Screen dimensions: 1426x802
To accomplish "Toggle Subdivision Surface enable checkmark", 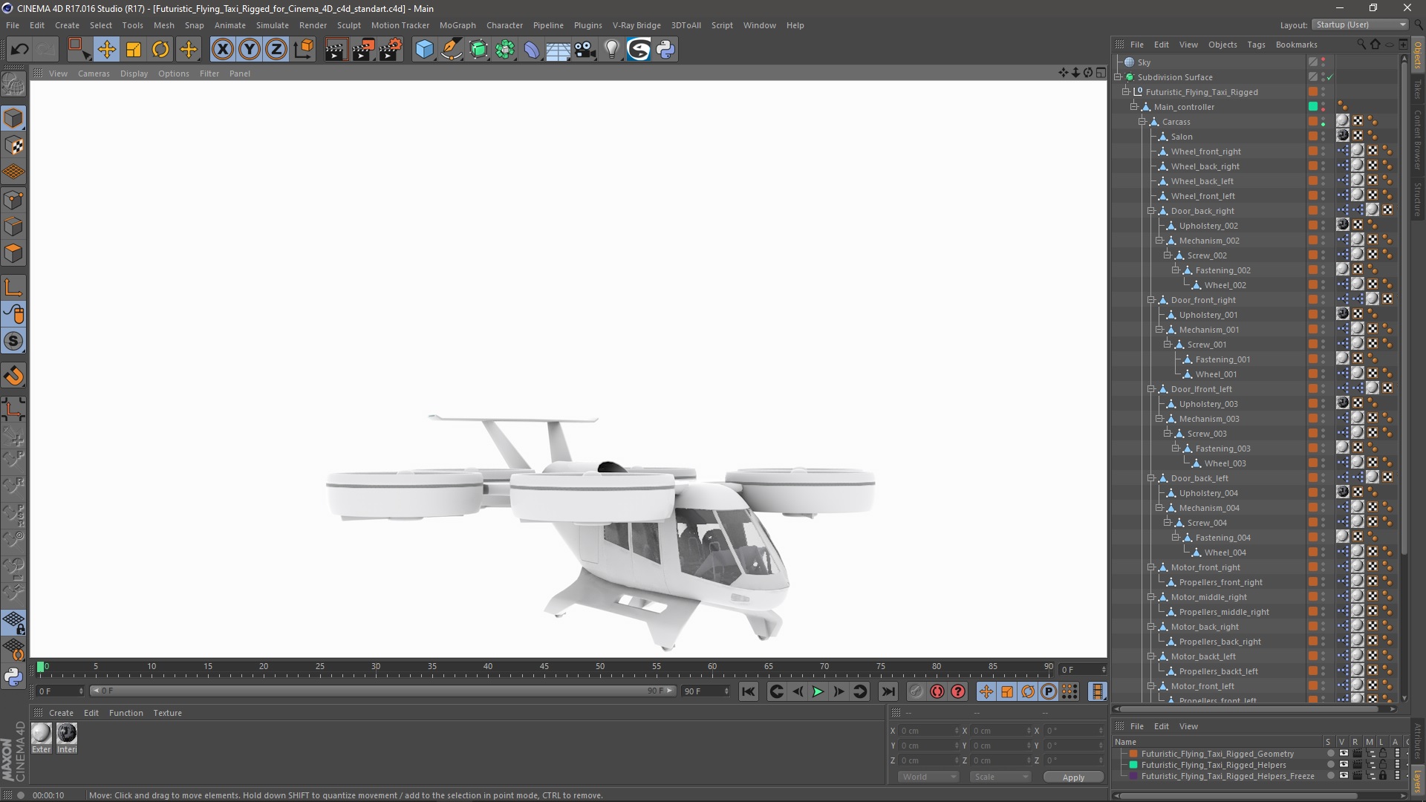I will (x=1329, y=77).
